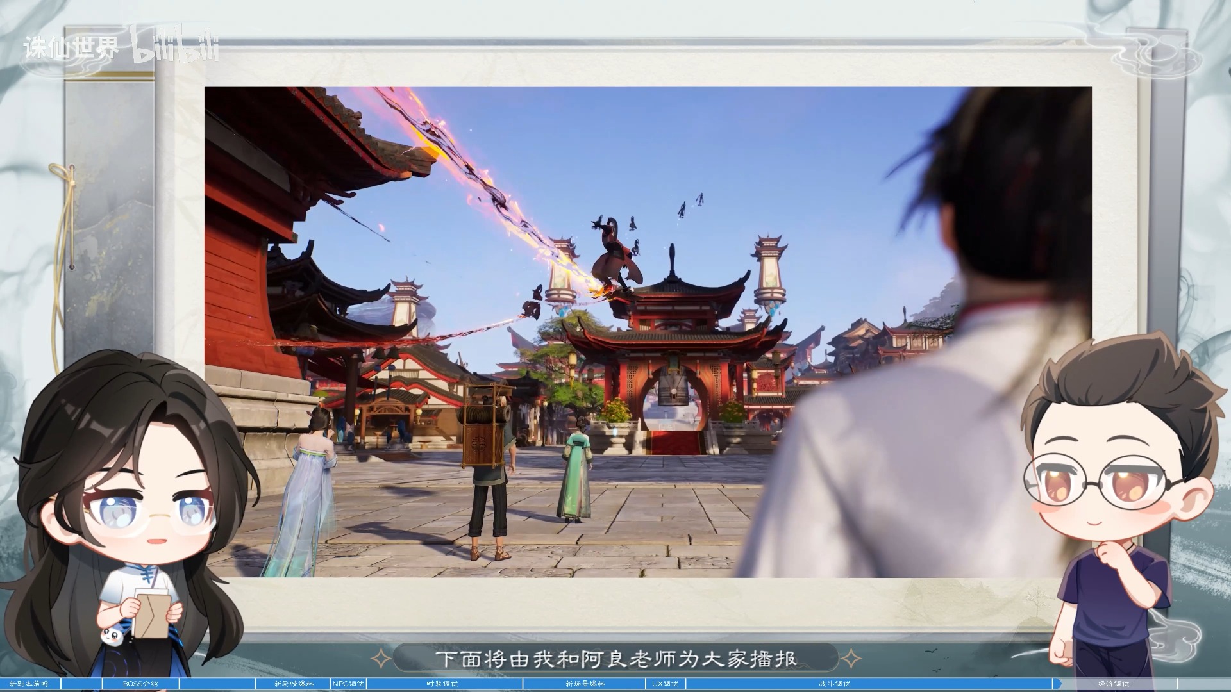Select the NPC调优 chapter segment
This screenshot has width=1231, height=692.
(348, 684)
